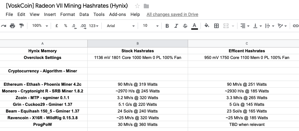Image resolution: width=299 pixels, height=131 pixels.
Task: Open the Arial font dropdown
Action: pos(121,26)
